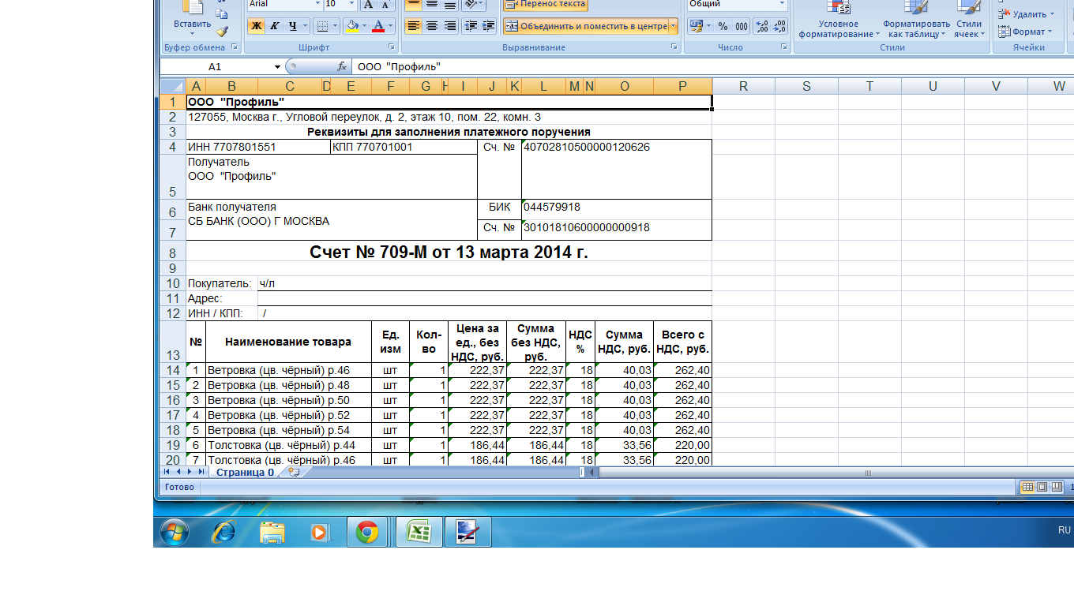Decrease cell indent
This screenshot has width=1074, height=606.
(x=471, y=26)
